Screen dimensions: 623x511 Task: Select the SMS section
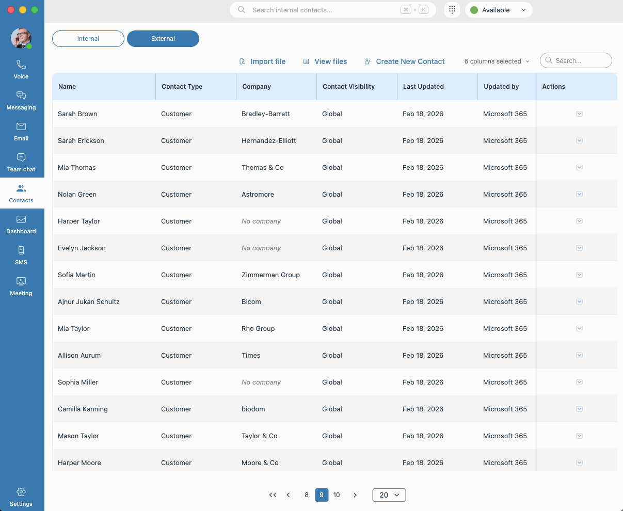(x=21, y=255)
